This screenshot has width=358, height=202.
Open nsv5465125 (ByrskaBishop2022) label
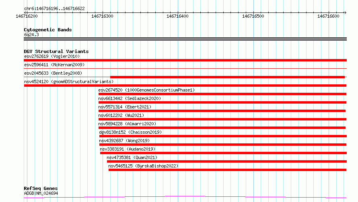[x=143, y=166]
